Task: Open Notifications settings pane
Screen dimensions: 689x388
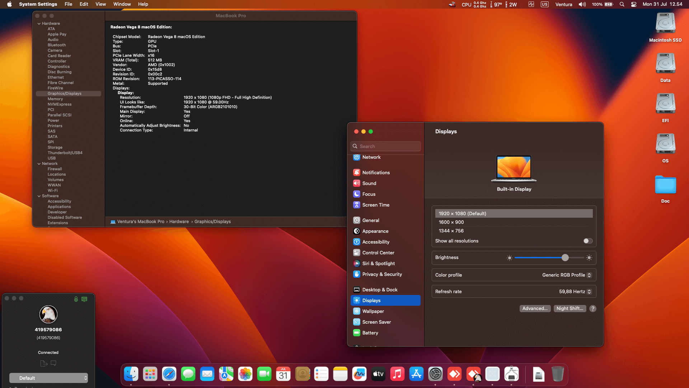Action: pyautogui.click(x=385, y=172)
